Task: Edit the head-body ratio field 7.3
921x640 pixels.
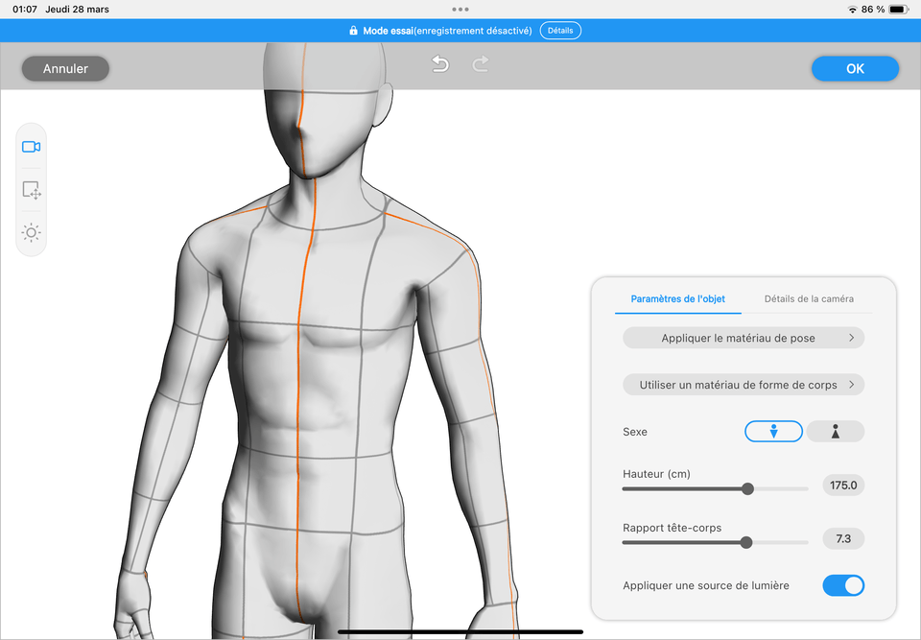Action: tap(843, 539)
